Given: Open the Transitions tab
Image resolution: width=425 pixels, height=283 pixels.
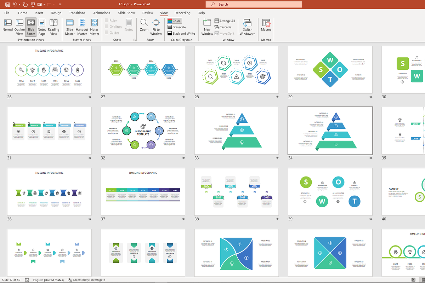Looking at the screenshot, I should click(x=77, y=13).
